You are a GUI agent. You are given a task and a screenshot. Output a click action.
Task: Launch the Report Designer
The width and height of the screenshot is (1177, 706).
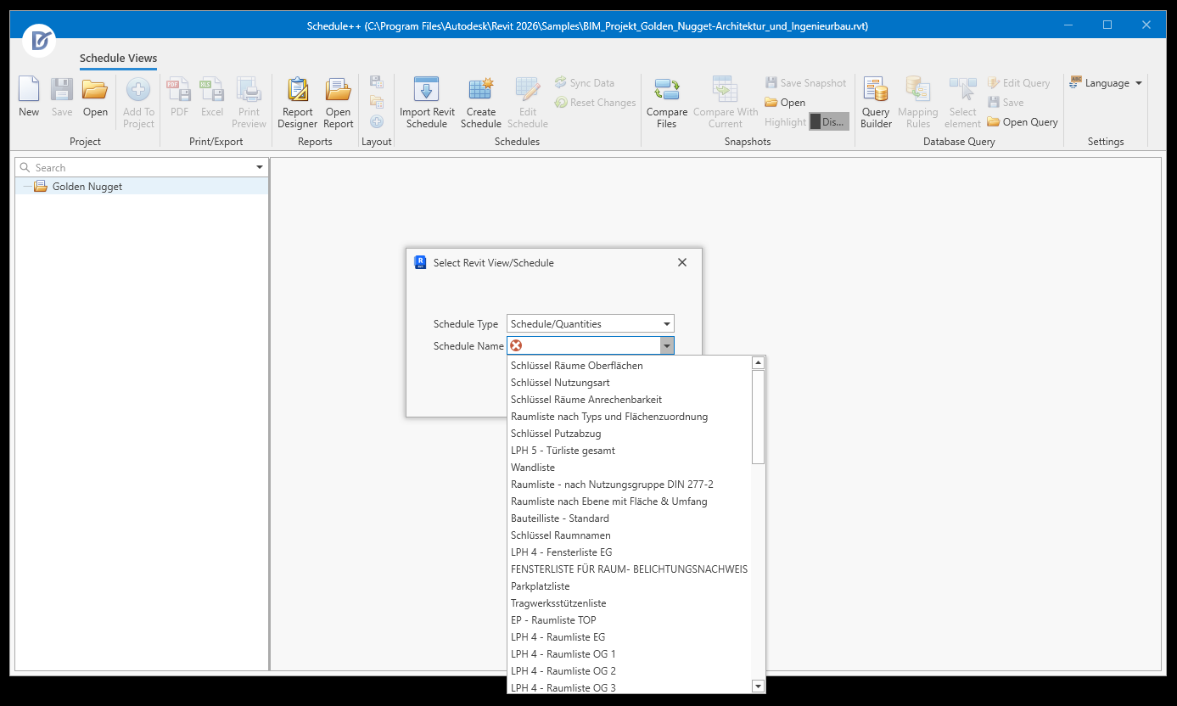pyautogui.click(x=298, y=103)
